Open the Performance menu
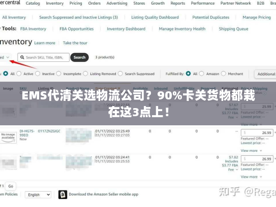Image resolution: width=276 pixels, height=207 pixels. (x=203, y=3)
